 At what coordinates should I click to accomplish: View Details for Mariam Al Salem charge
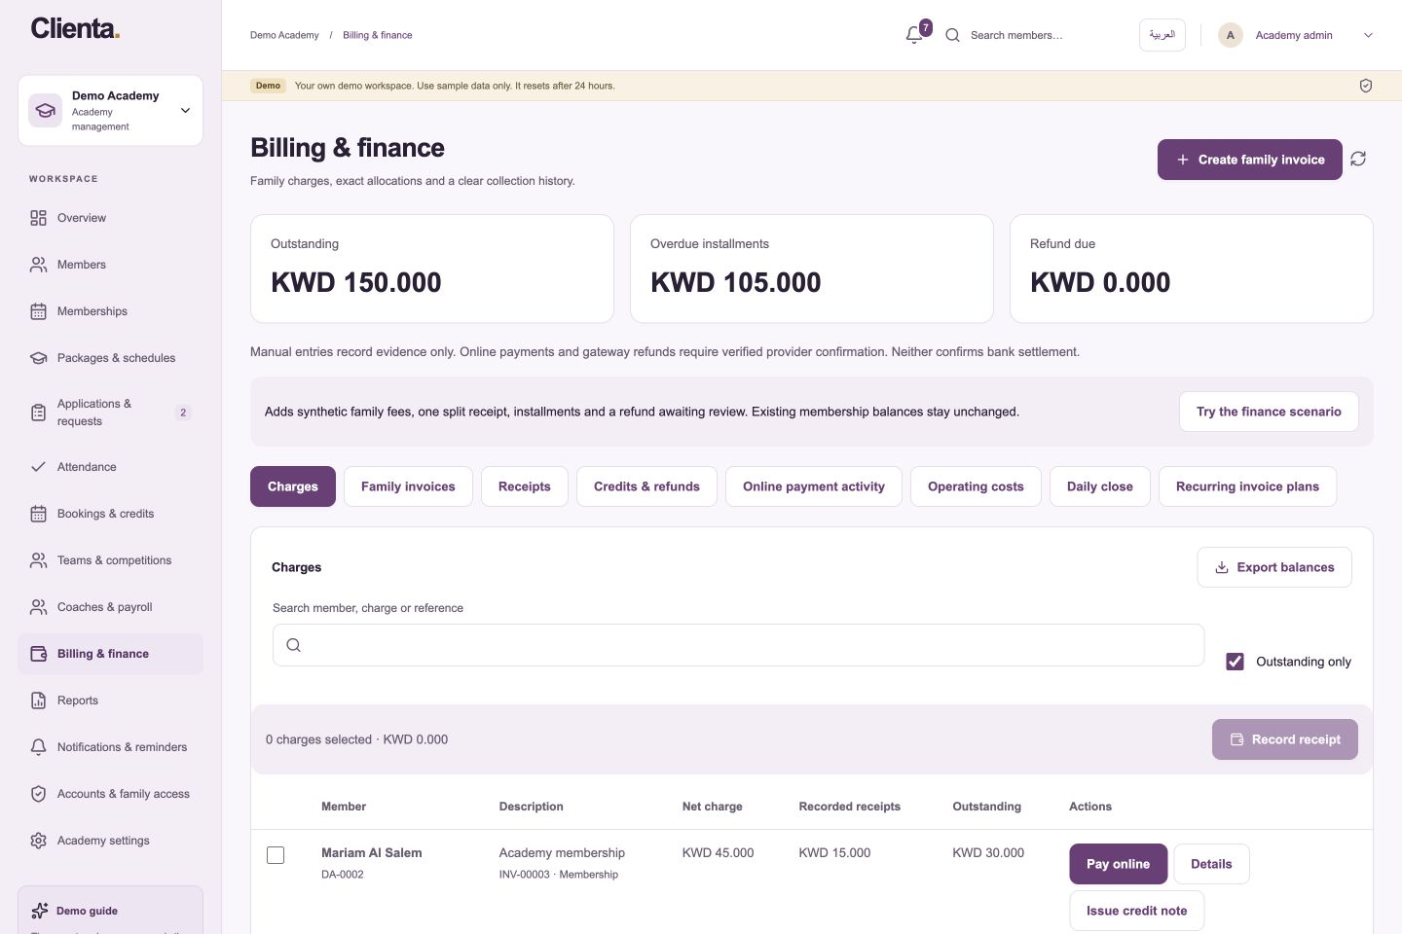click(x=1211, y=864)
